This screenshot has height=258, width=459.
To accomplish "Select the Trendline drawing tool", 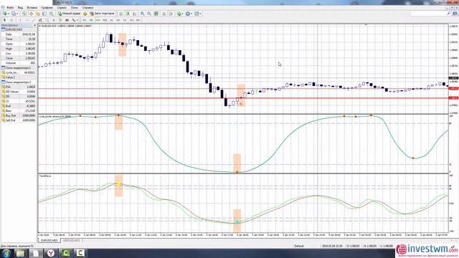I will (34, 20).
